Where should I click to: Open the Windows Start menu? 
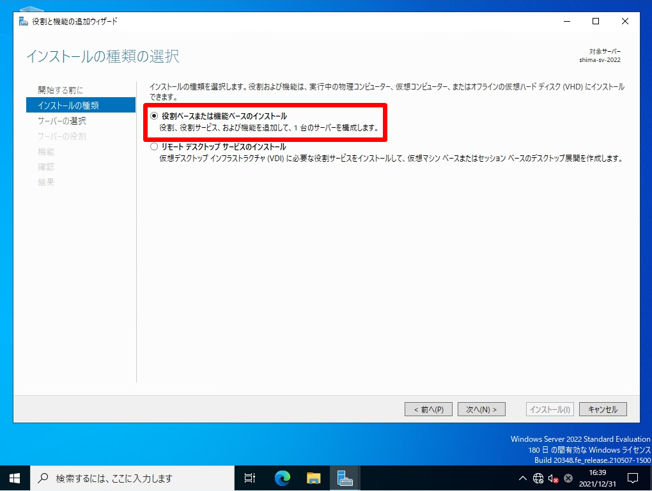pyautogui.click(x=15, y=478)
